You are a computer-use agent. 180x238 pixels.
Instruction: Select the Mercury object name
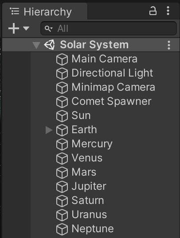92,144
